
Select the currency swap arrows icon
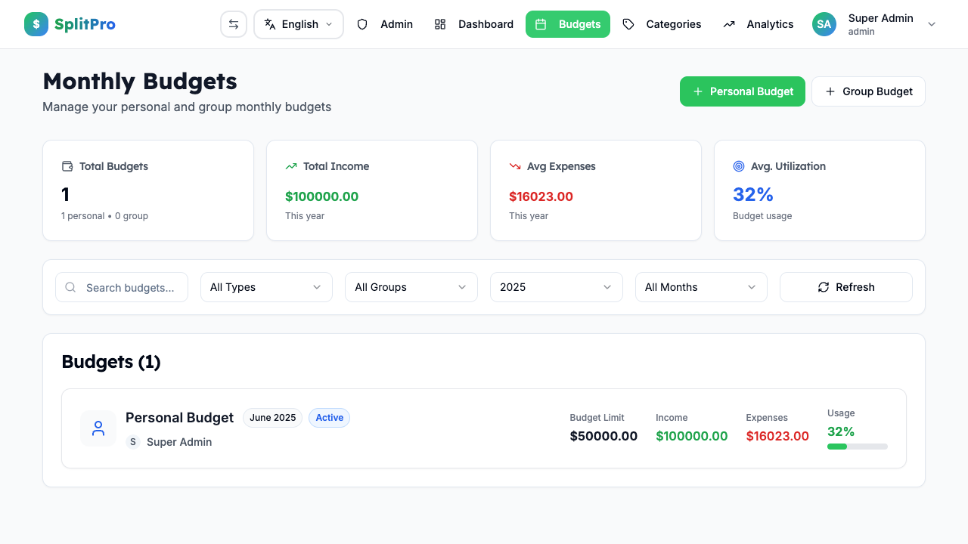(233, 23)
